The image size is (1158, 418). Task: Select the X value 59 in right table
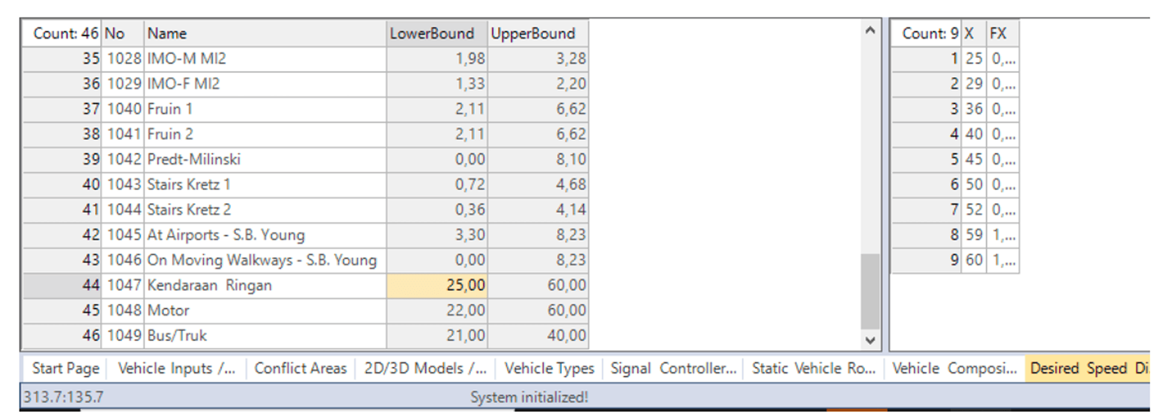pos(973,235)
